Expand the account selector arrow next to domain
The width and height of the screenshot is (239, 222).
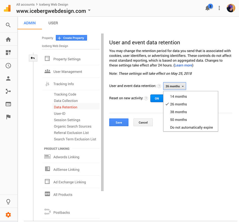(x=89, y=10)
